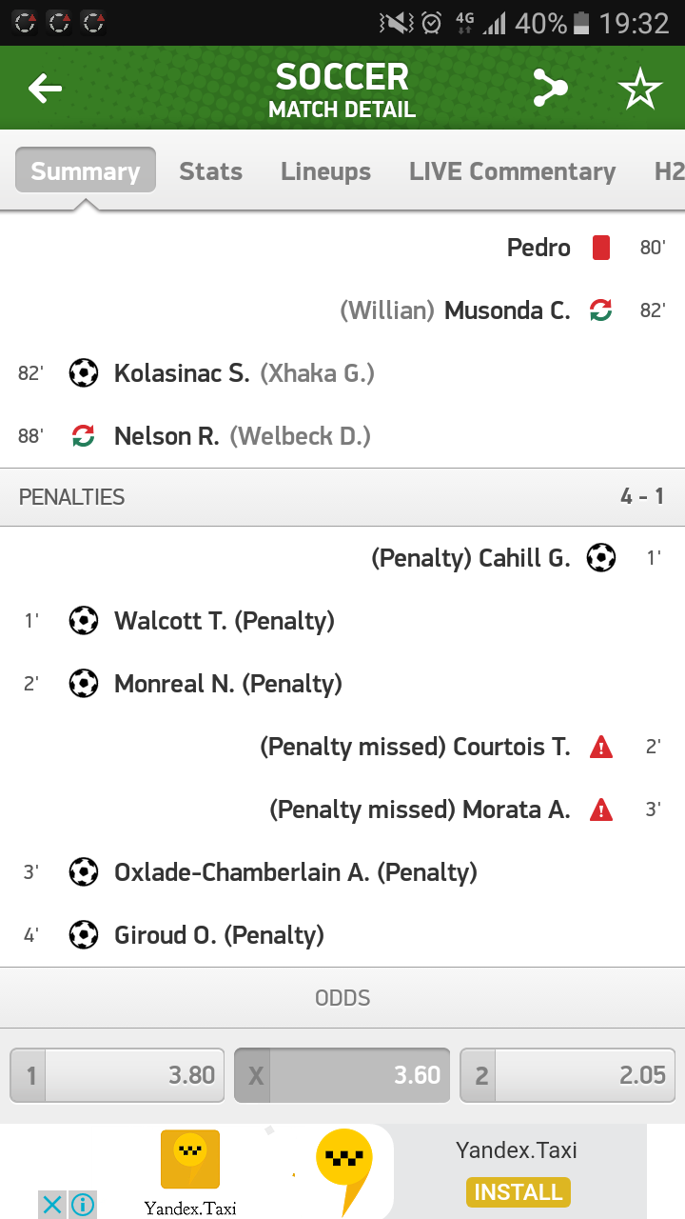Select home win odds 3.80
Image resolution: width=685 pixels, height=1219 pixels.
point(117,1075)
